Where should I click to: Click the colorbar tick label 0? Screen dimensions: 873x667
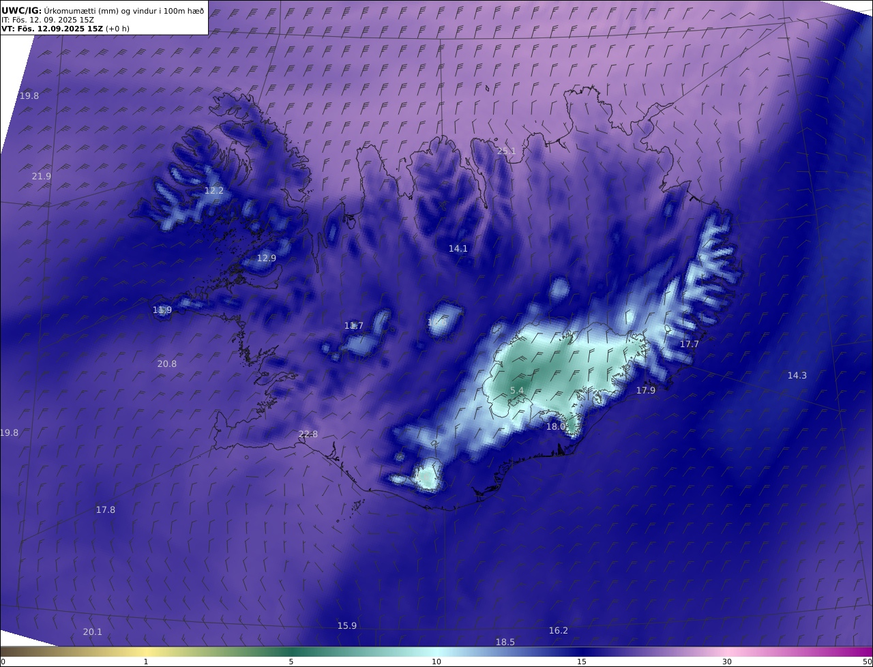(2, 662)
